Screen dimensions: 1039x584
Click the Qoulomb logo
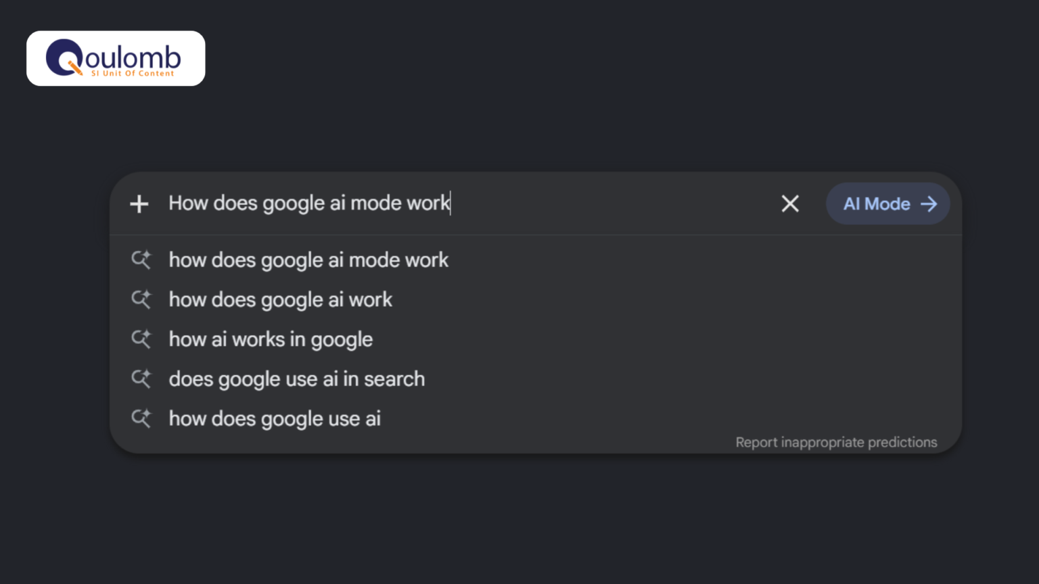click(x=116, y=58)
